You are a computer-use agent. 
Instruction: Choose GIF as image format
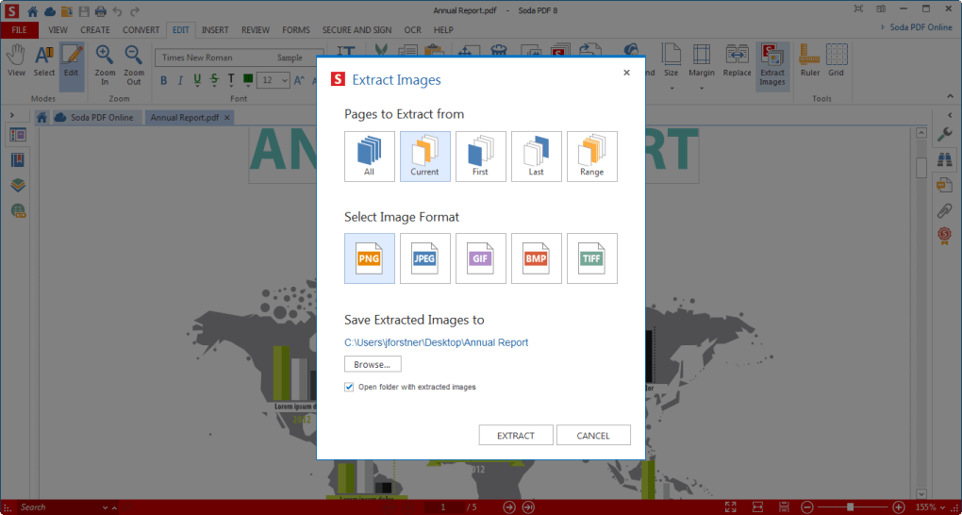480,258
